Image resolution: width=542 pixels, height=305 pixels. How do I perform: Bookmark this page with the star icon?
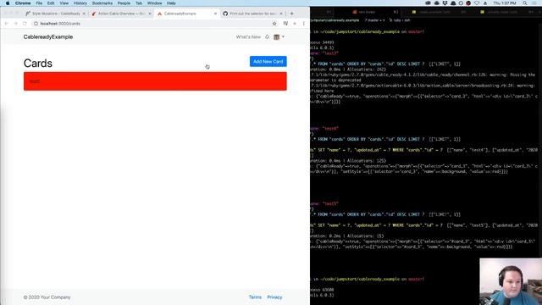point(274,24)
